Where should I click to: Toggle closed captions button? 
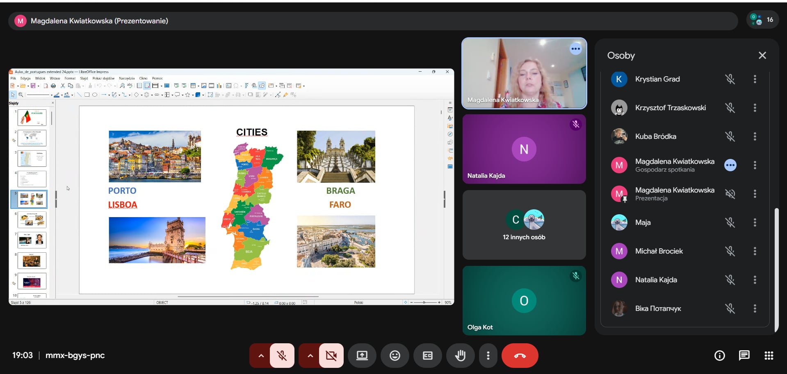click(x=427, y=356)
